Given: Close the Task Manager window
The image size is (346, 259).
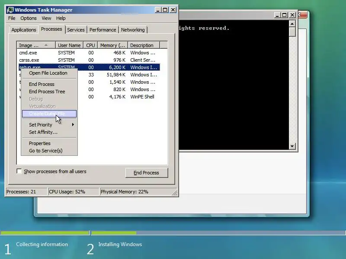Looking at the screenshot, I should coord(173,10).
